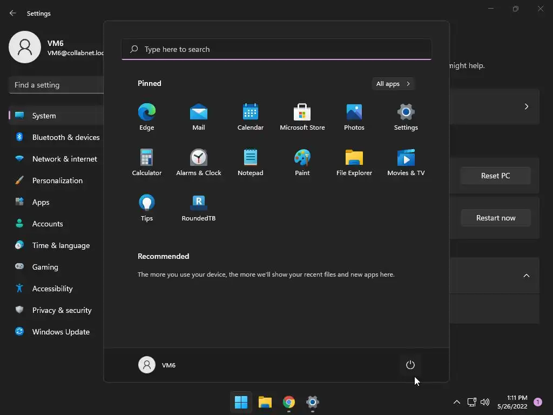Expand the right chevron row in Settings

click(526, 106)
